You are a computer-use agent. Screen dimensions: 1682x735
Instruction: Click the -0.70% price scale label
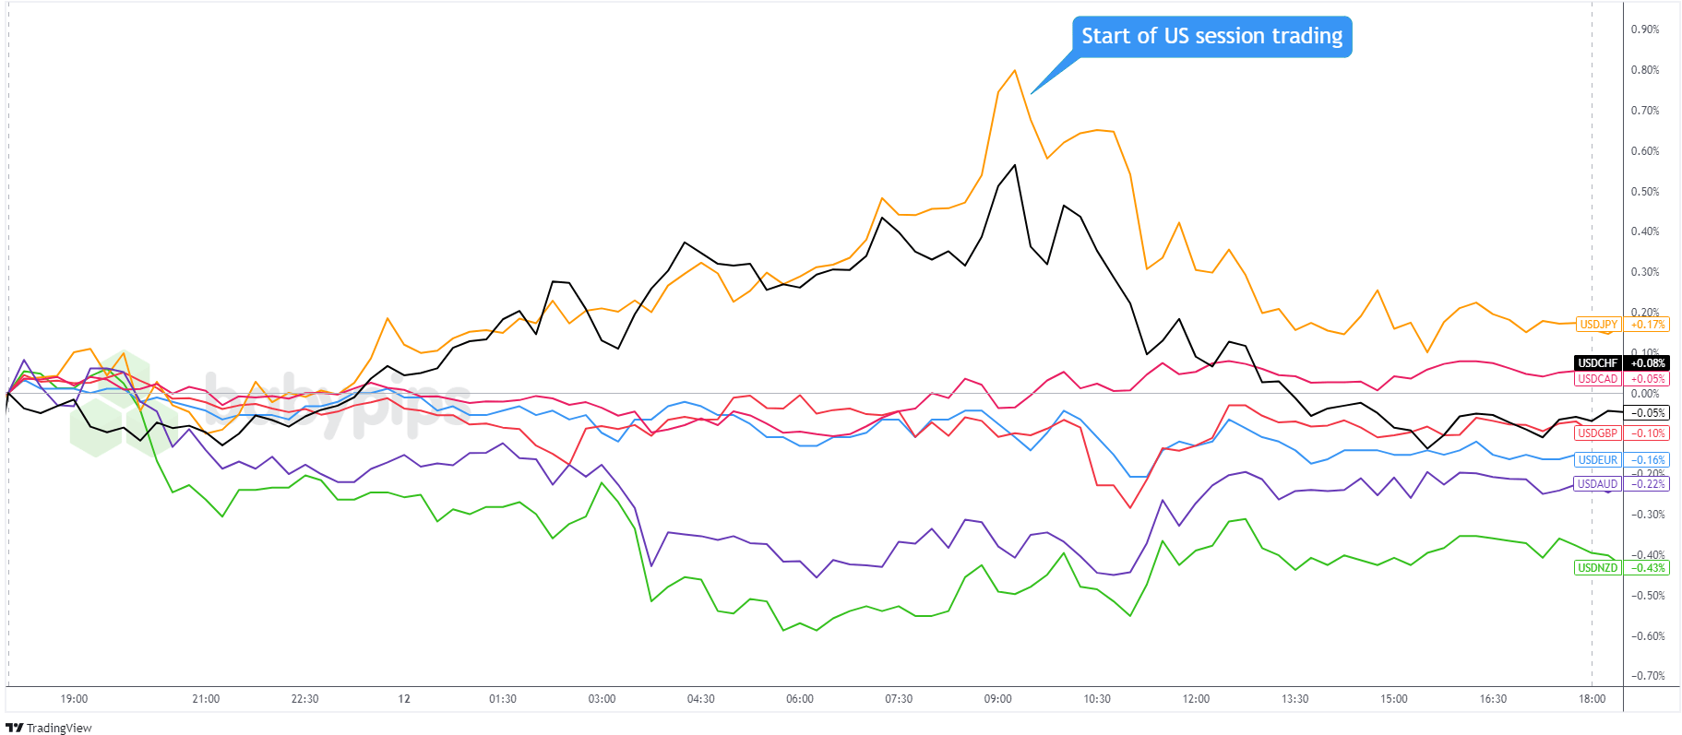(1647, 676)
